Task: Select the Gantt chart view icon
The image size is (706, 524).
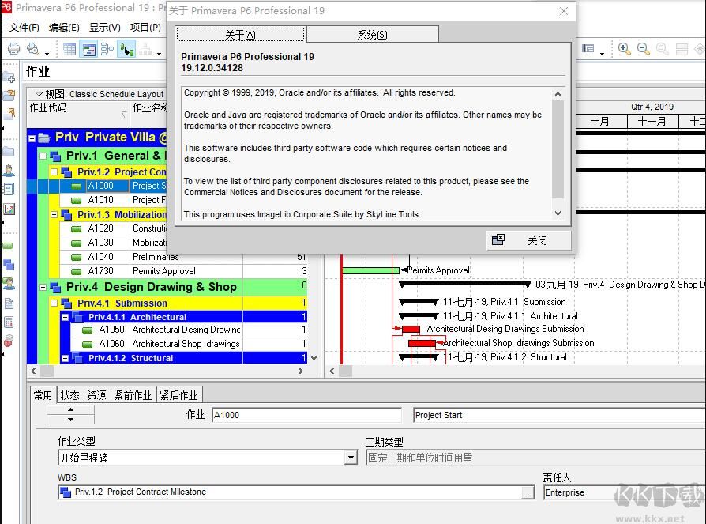Action: point(88,49)
